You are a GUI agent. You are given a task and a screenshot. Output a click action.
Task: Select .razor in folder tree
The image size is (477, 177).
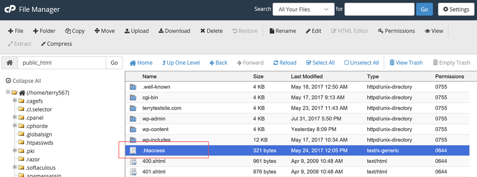coord(33,159)
